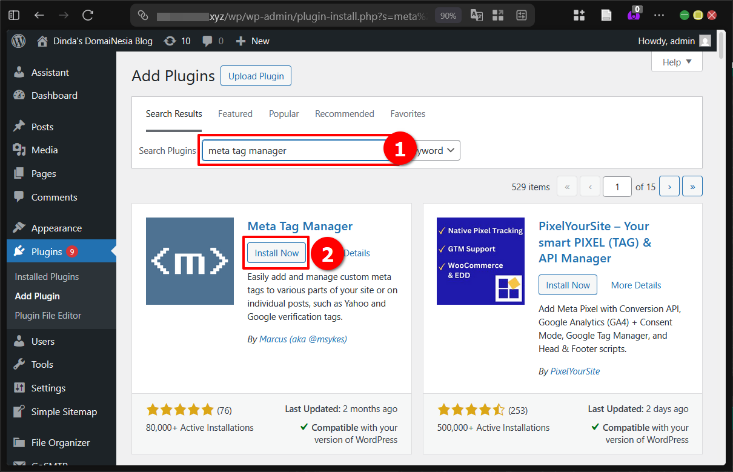The width and height of the screenshot is (733, 472).
Task: Expand the Help panel
Action: [676, 62]
